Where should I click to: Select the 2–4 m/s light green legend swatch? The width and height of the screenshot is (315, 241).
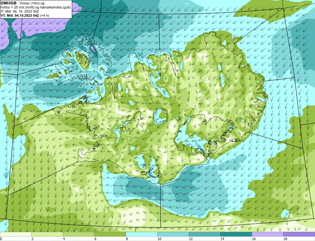(47, 234)
